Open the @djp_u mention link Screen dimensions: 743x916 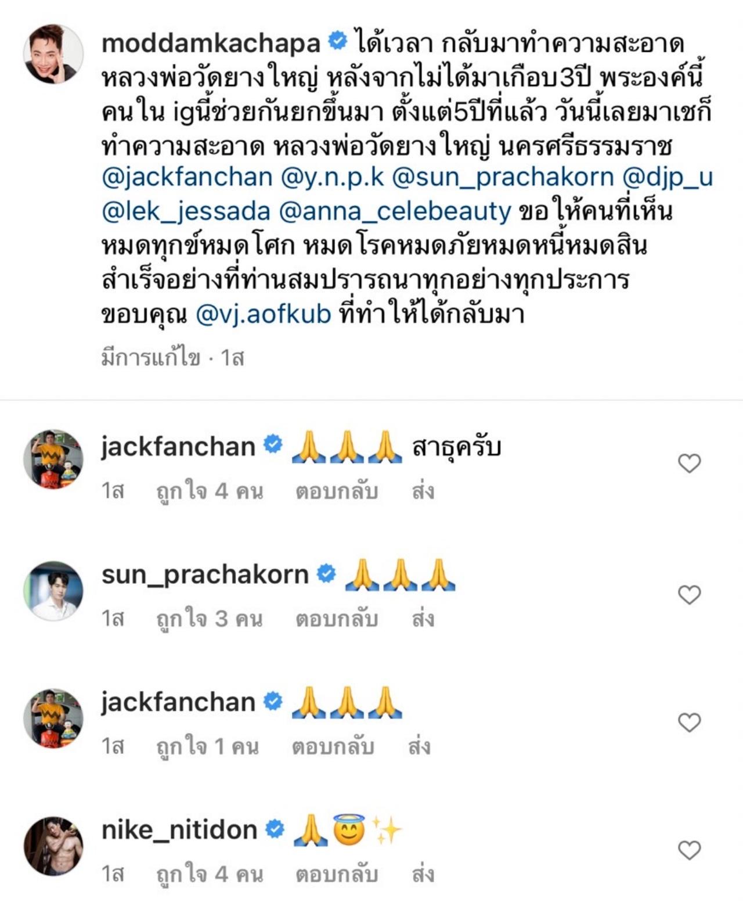pyautogui.click(x=668, y=177)
